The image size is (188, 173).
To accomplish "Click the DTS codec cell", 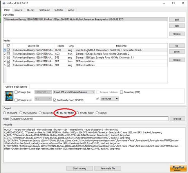I will point(61,58).
